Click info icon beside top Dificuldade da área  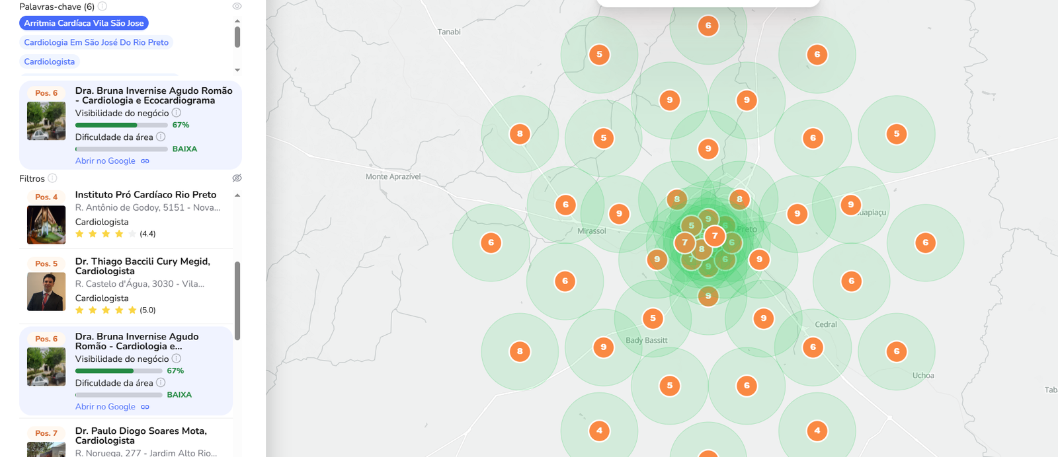click(161, 137)
